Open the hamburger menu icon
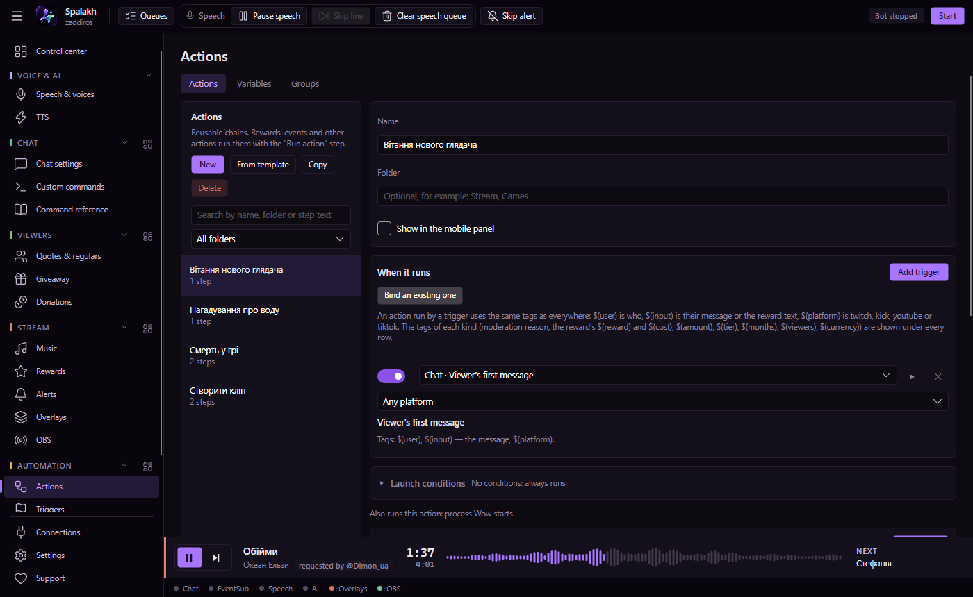973x597 pixels. [17, 15]
